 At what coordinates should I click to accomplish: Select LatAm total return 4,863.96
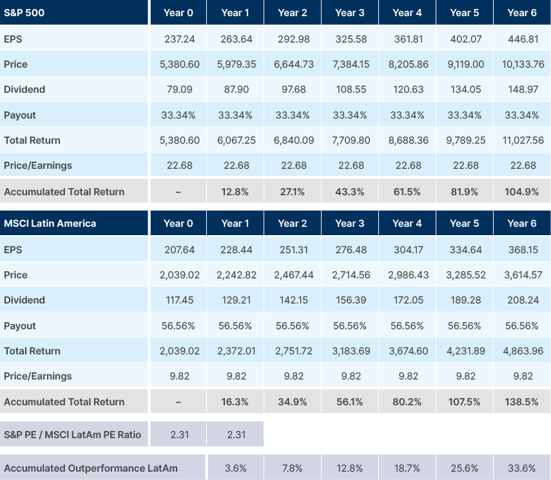pos(523,351)
